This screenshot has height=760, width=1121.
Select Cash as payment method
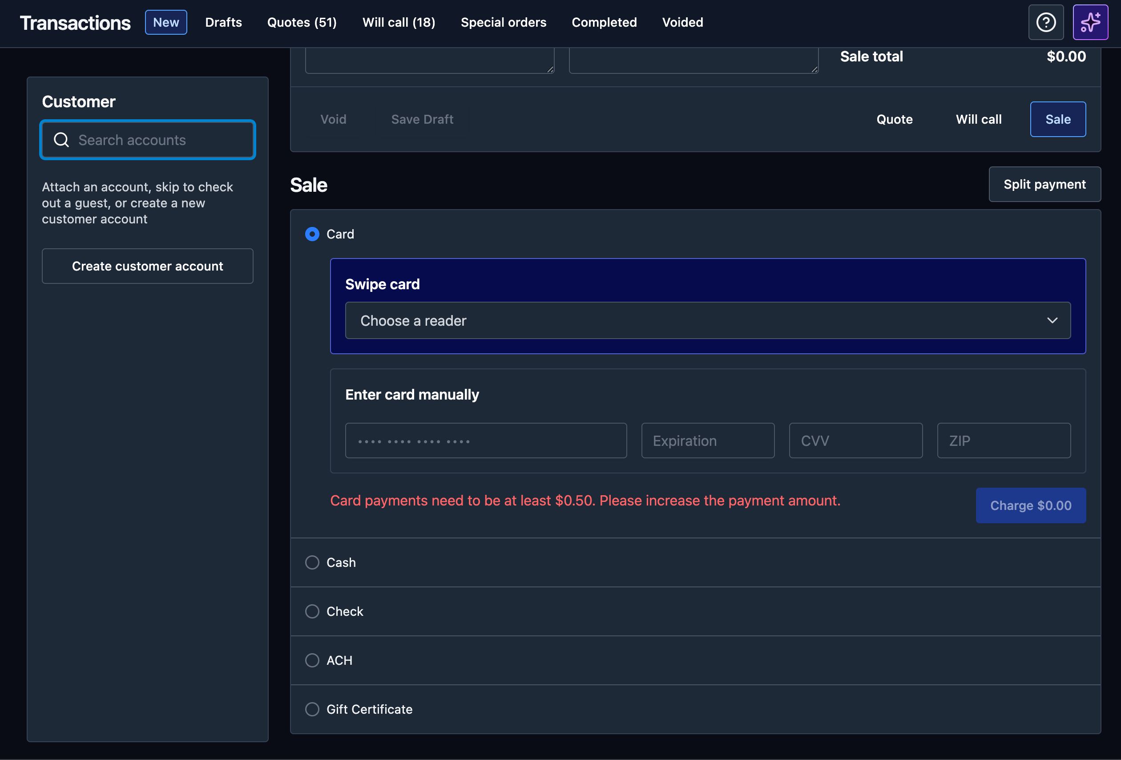coord(312,562)
